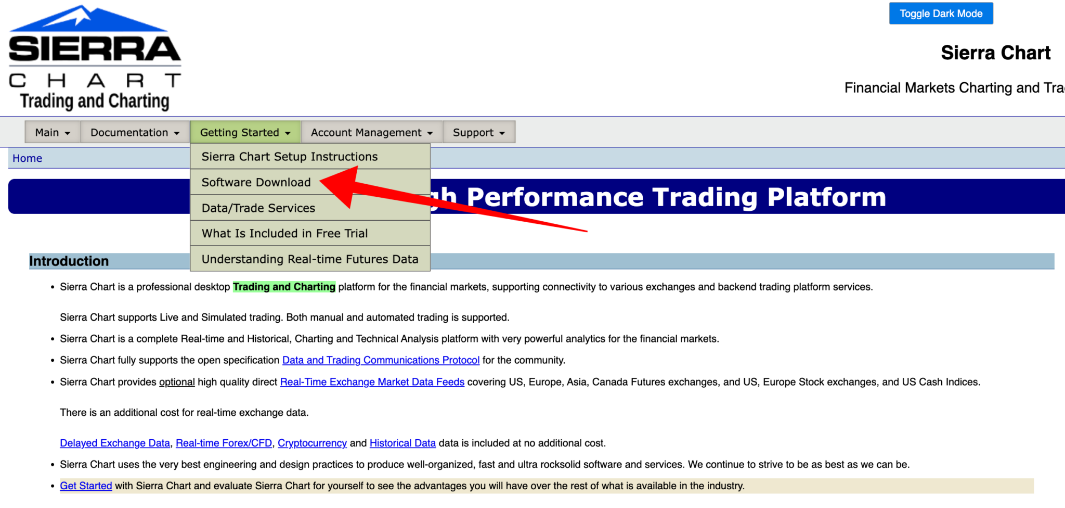1065x508 pixels.
Task: Navigate to Home via the breadcrumb
Action: coord(27,158)
